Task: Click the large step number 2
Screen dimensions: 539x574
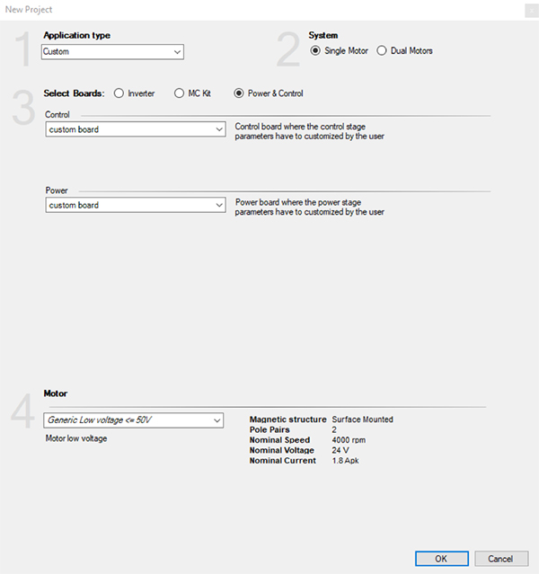Action: [x=287, y=52]
